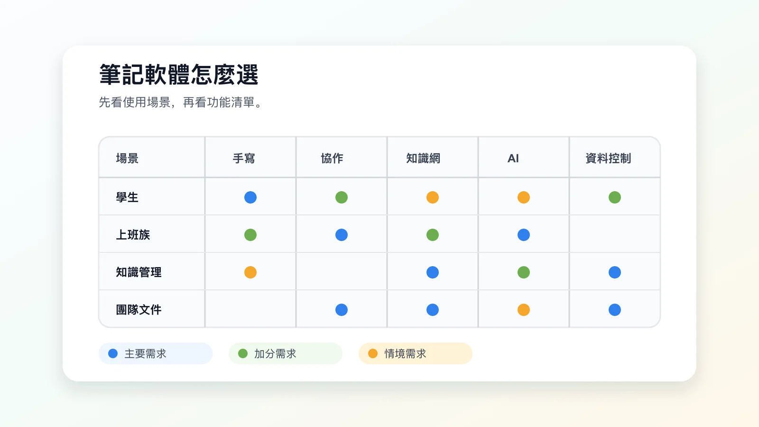Screen dimensions: 759x427
Task: Select the 加分需求 legend chip
Action: (286, 353)
